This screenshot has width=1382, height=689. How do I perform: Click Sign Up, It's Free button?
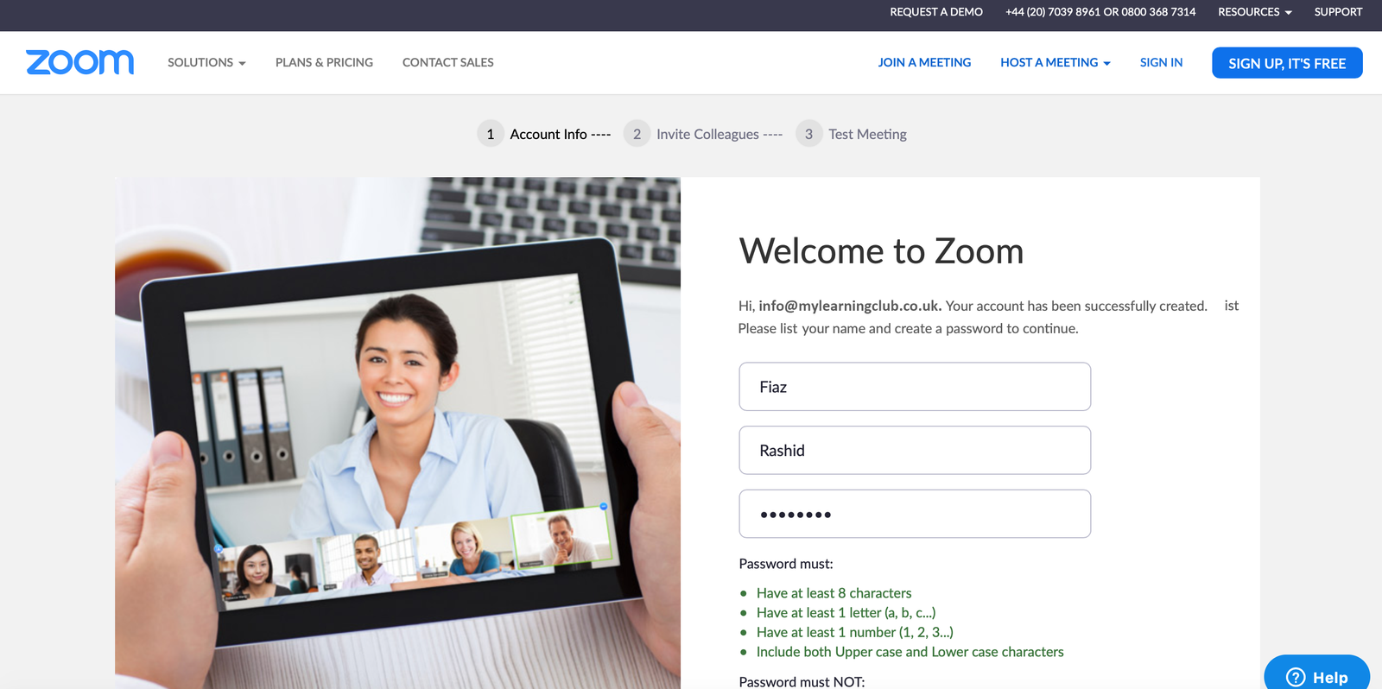(1287, 63)
